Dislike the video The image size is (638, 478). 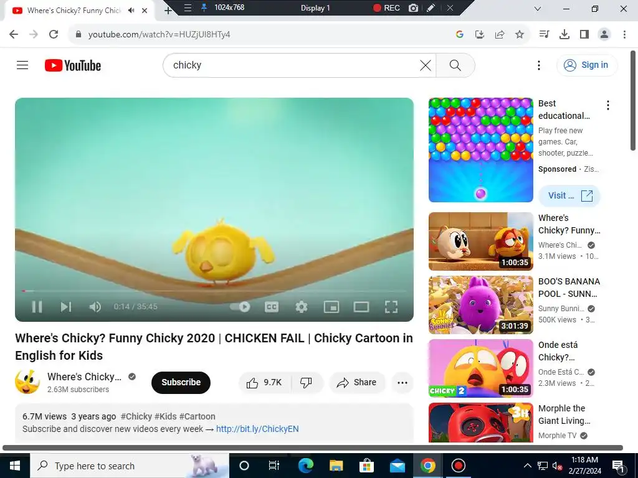(307, 383)
